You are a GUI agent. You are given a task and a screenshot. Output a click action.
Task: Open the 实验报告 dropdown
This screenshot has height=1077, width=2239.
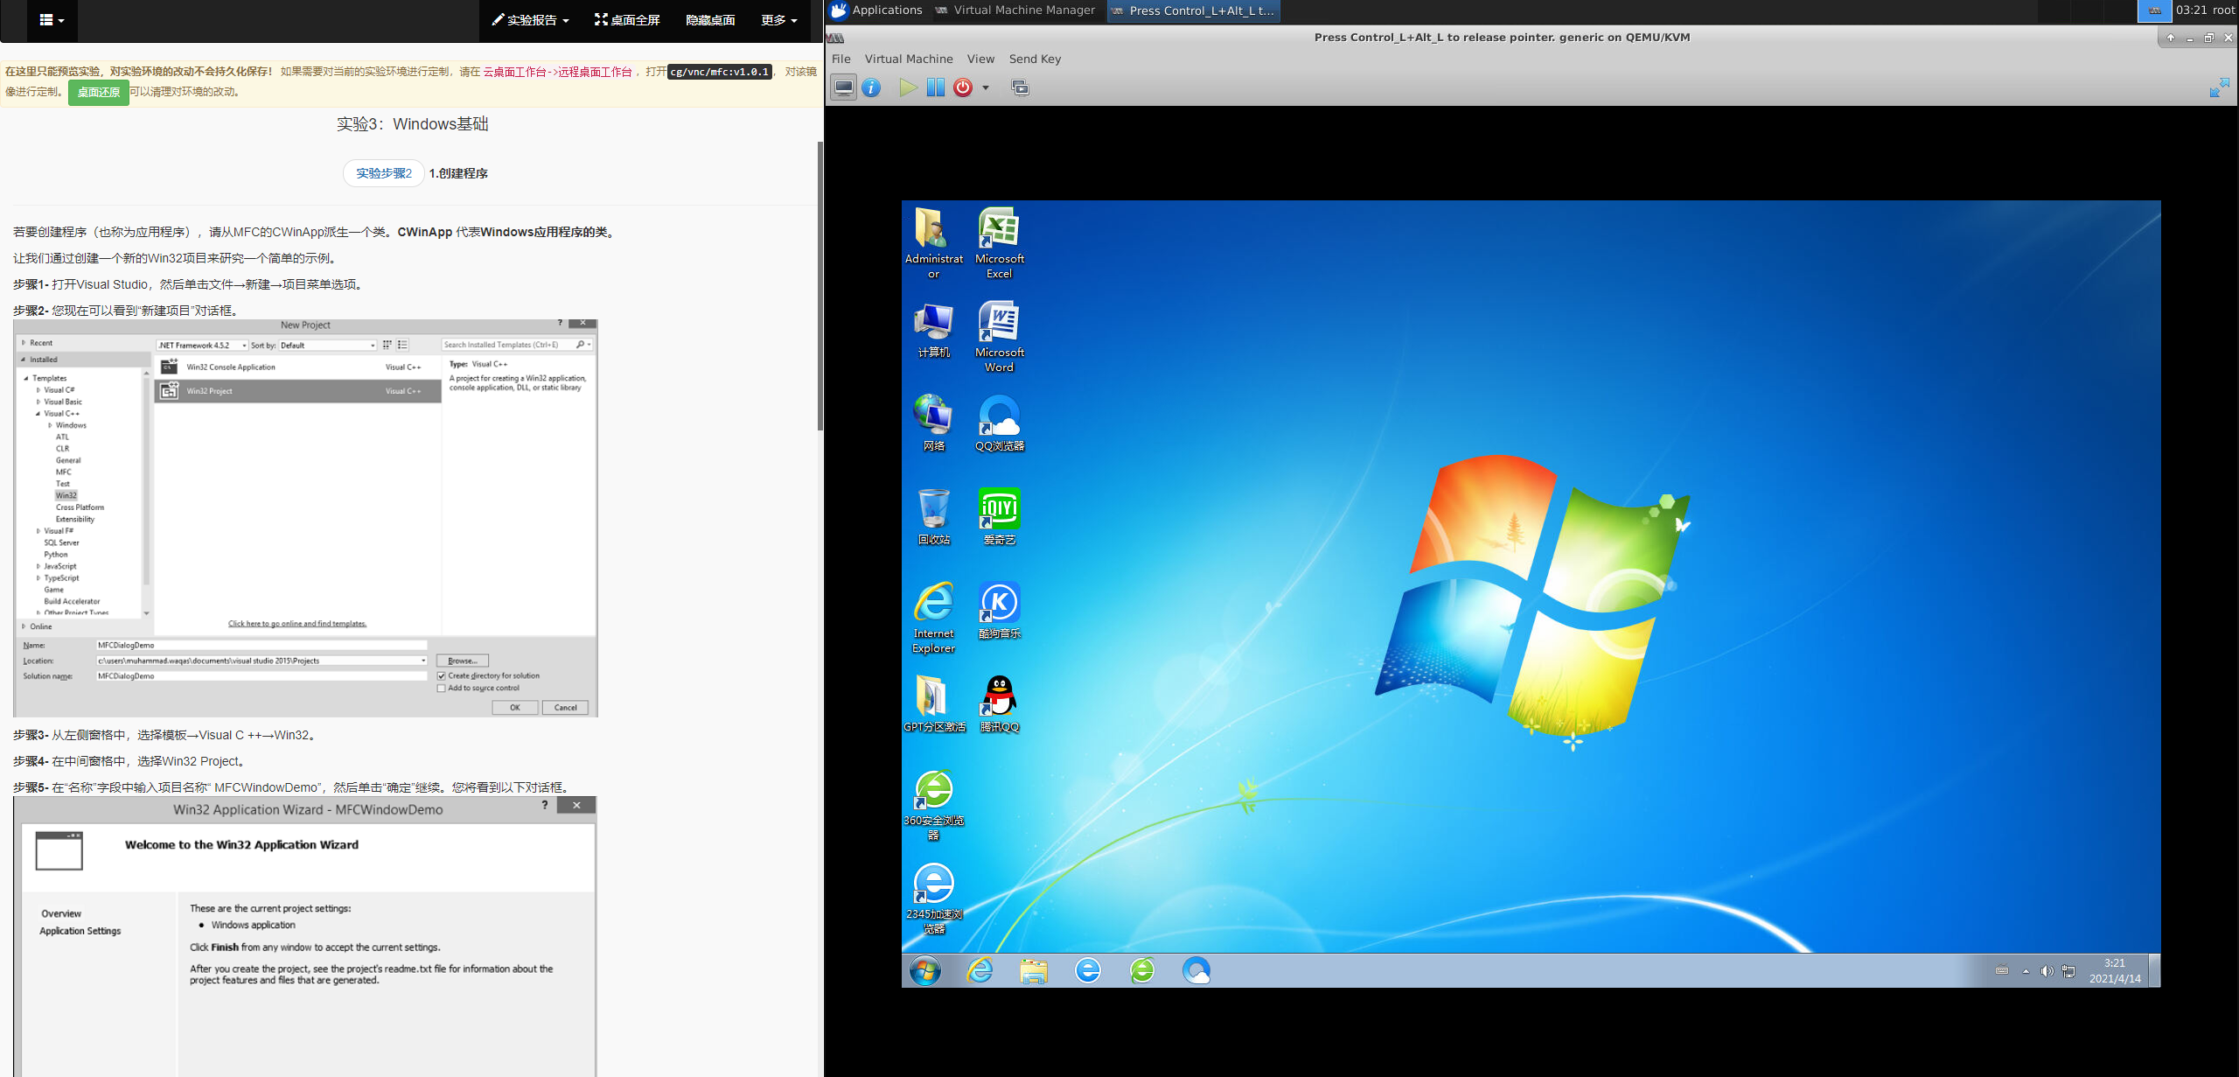point(530,20)
